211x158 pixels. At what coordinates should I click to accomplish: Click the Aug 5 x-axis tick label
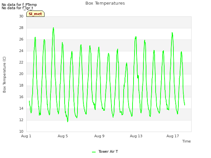click(x=63, y=136)
